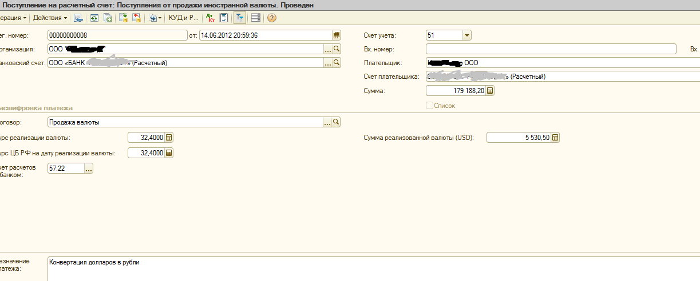Open calculator for the Сумма field

point(489,90)
